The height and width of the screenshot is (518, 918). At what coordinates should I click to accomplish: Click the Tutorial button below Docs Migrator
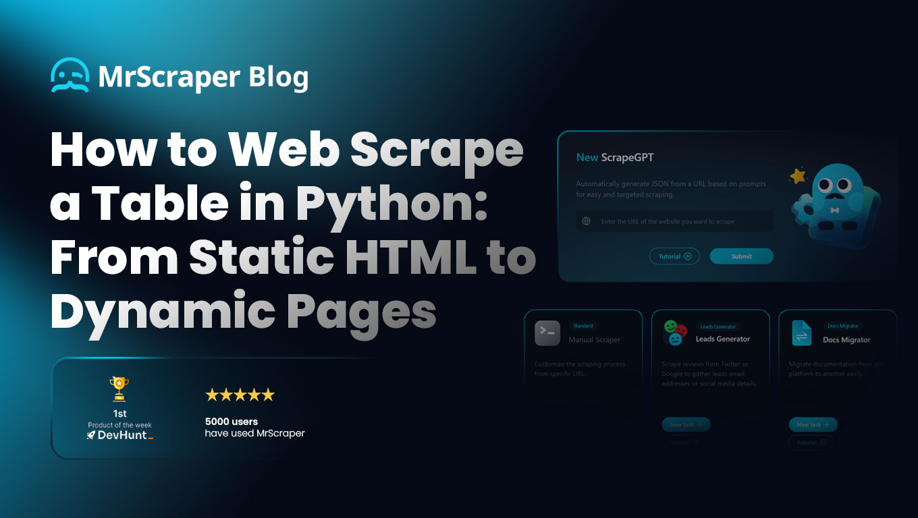(811, 442)
